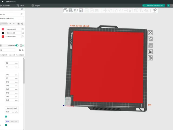Click filament 6 red color swatch
Viewport: 173px width, 130px height.
tap(3, 37)
